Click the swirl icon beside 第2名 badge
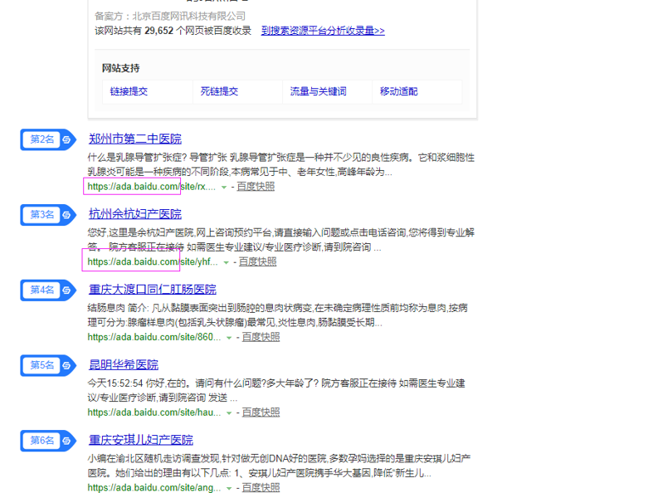 (x=67, y=139)
